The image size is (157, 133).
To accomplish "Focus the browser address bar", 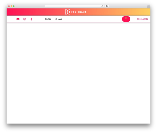I will coord(74,6).
